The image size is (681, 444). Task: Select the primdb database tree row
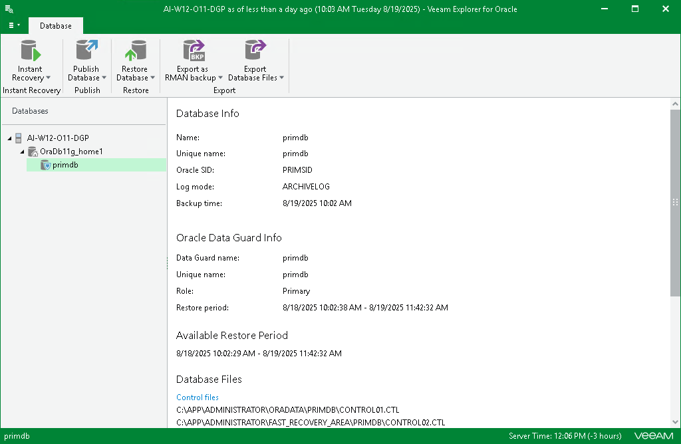tap(96, 165)
